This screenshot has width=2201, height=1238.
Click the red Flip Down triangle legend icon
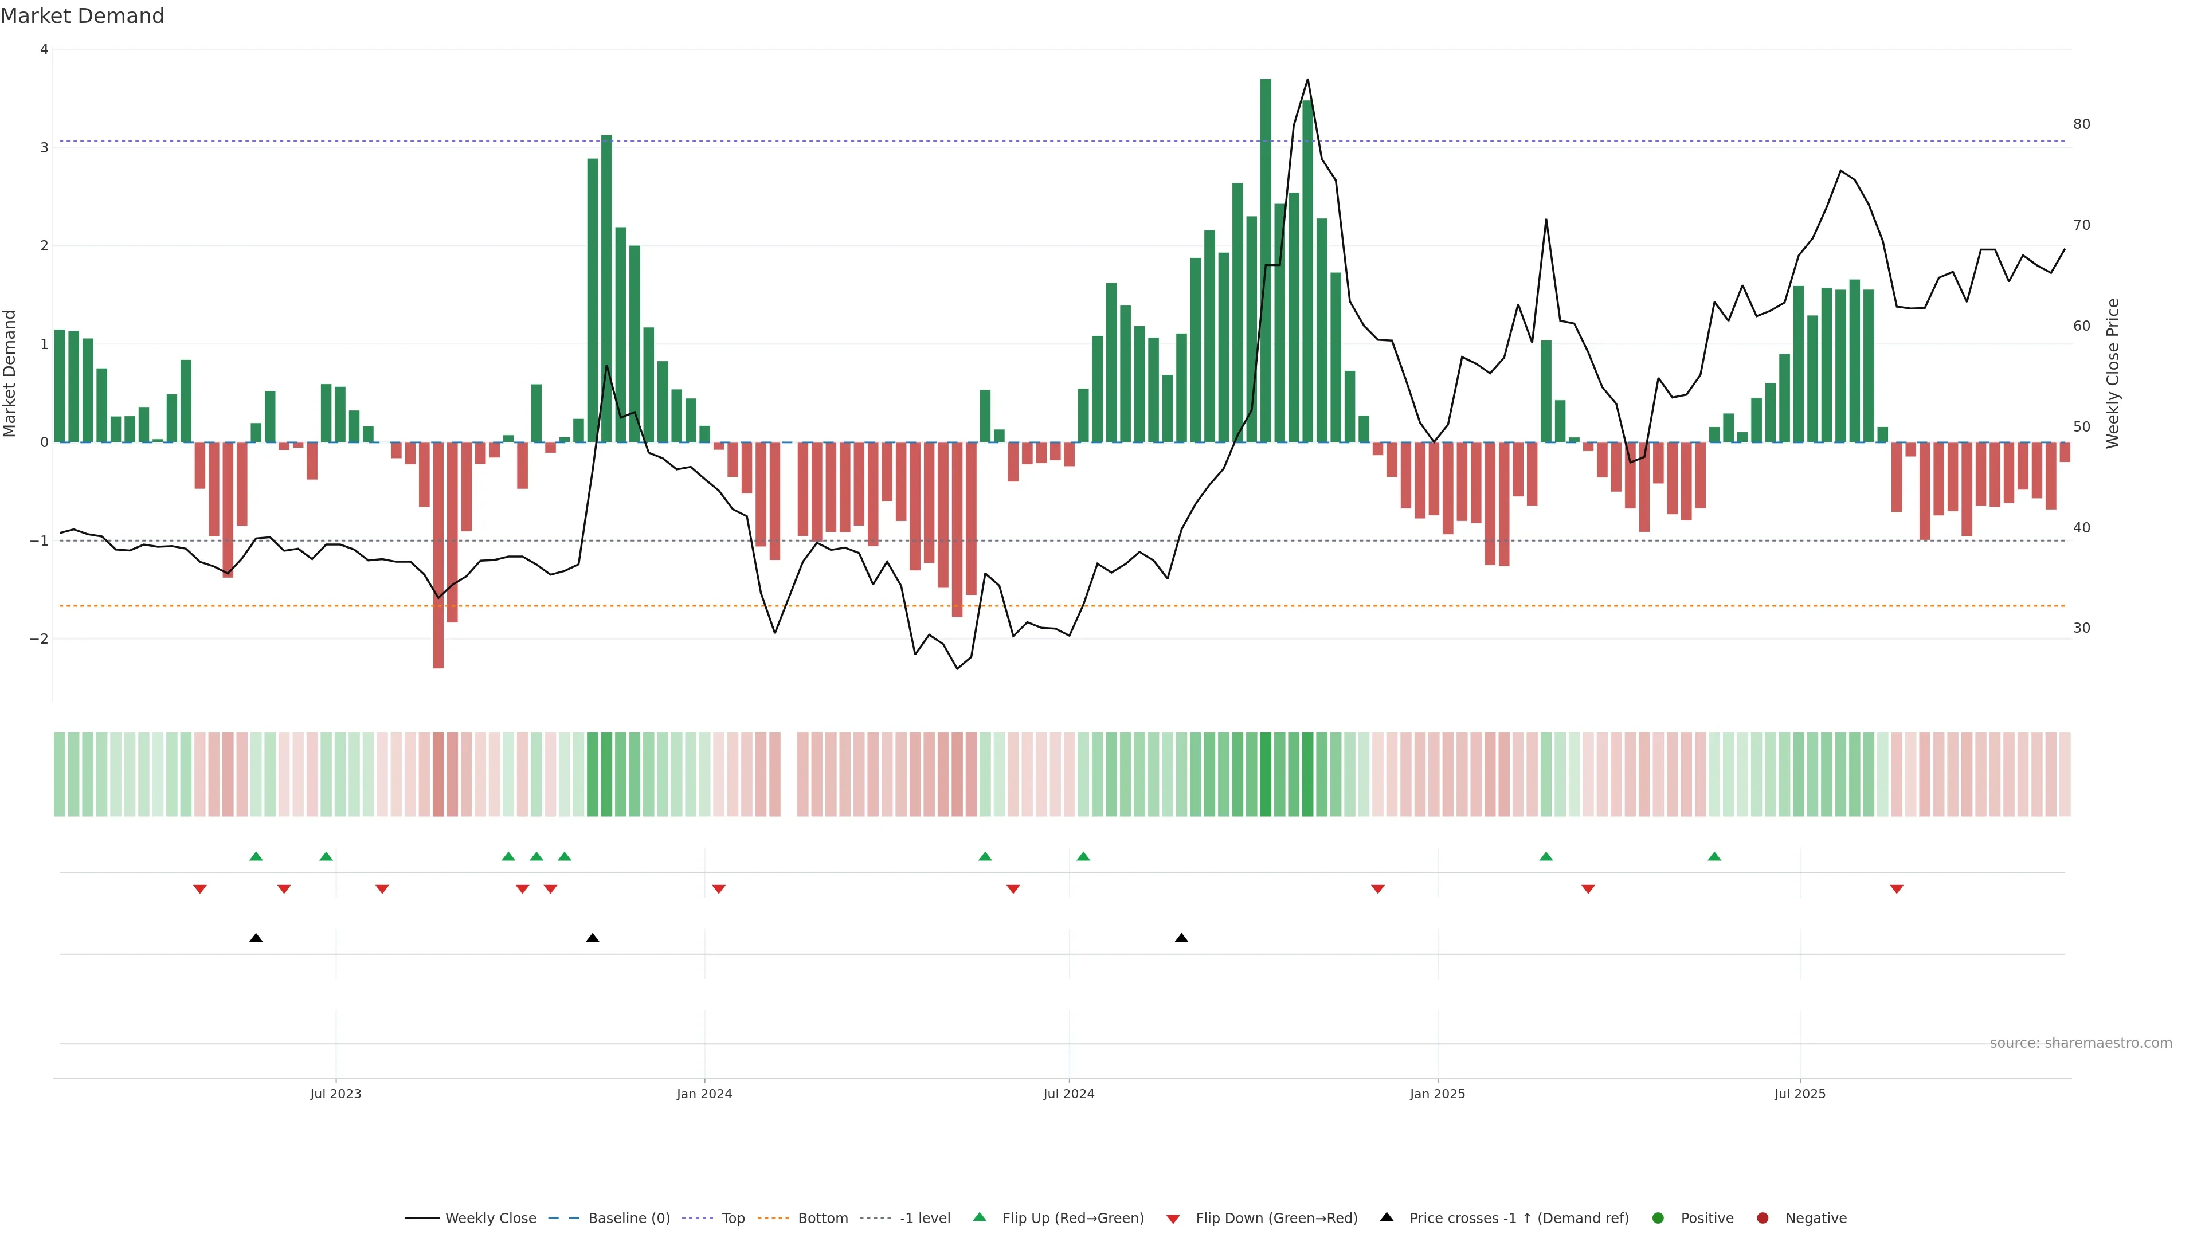(1173, 1219)
